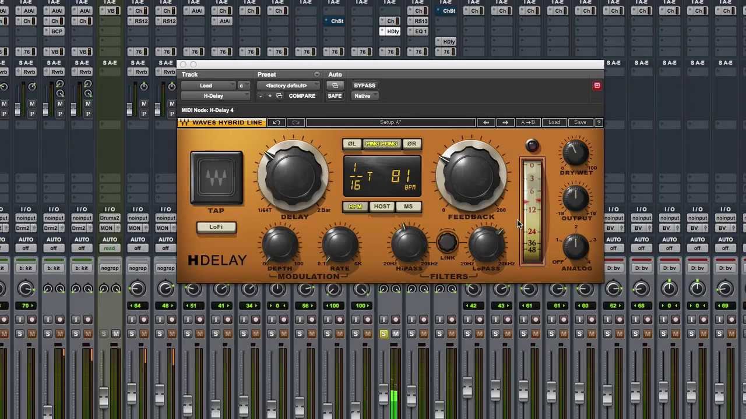This screenshot has width=746, height=419.
Task: Click the DRY/WET knob
Action: (x=576, y=153)
